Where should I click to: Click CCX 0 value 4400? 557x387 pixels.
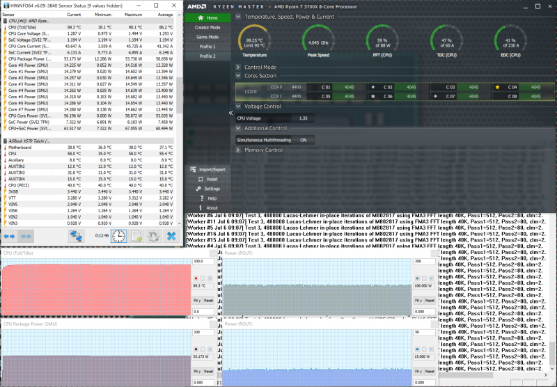tap(296, 87)
